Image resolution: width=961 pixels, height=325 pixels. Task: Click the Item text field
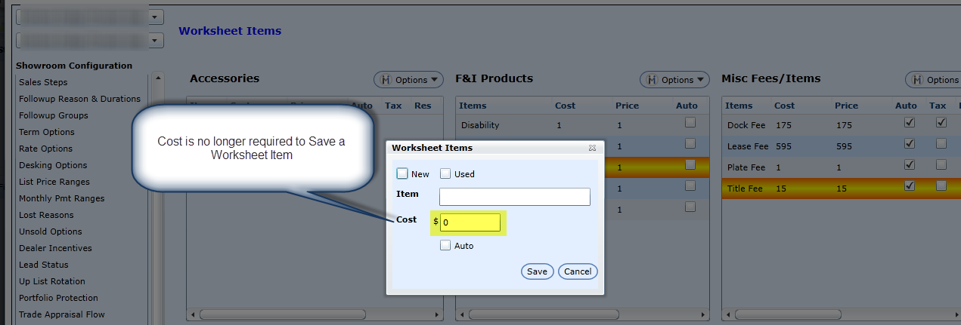pyautogui.click(x=514, y=197)
